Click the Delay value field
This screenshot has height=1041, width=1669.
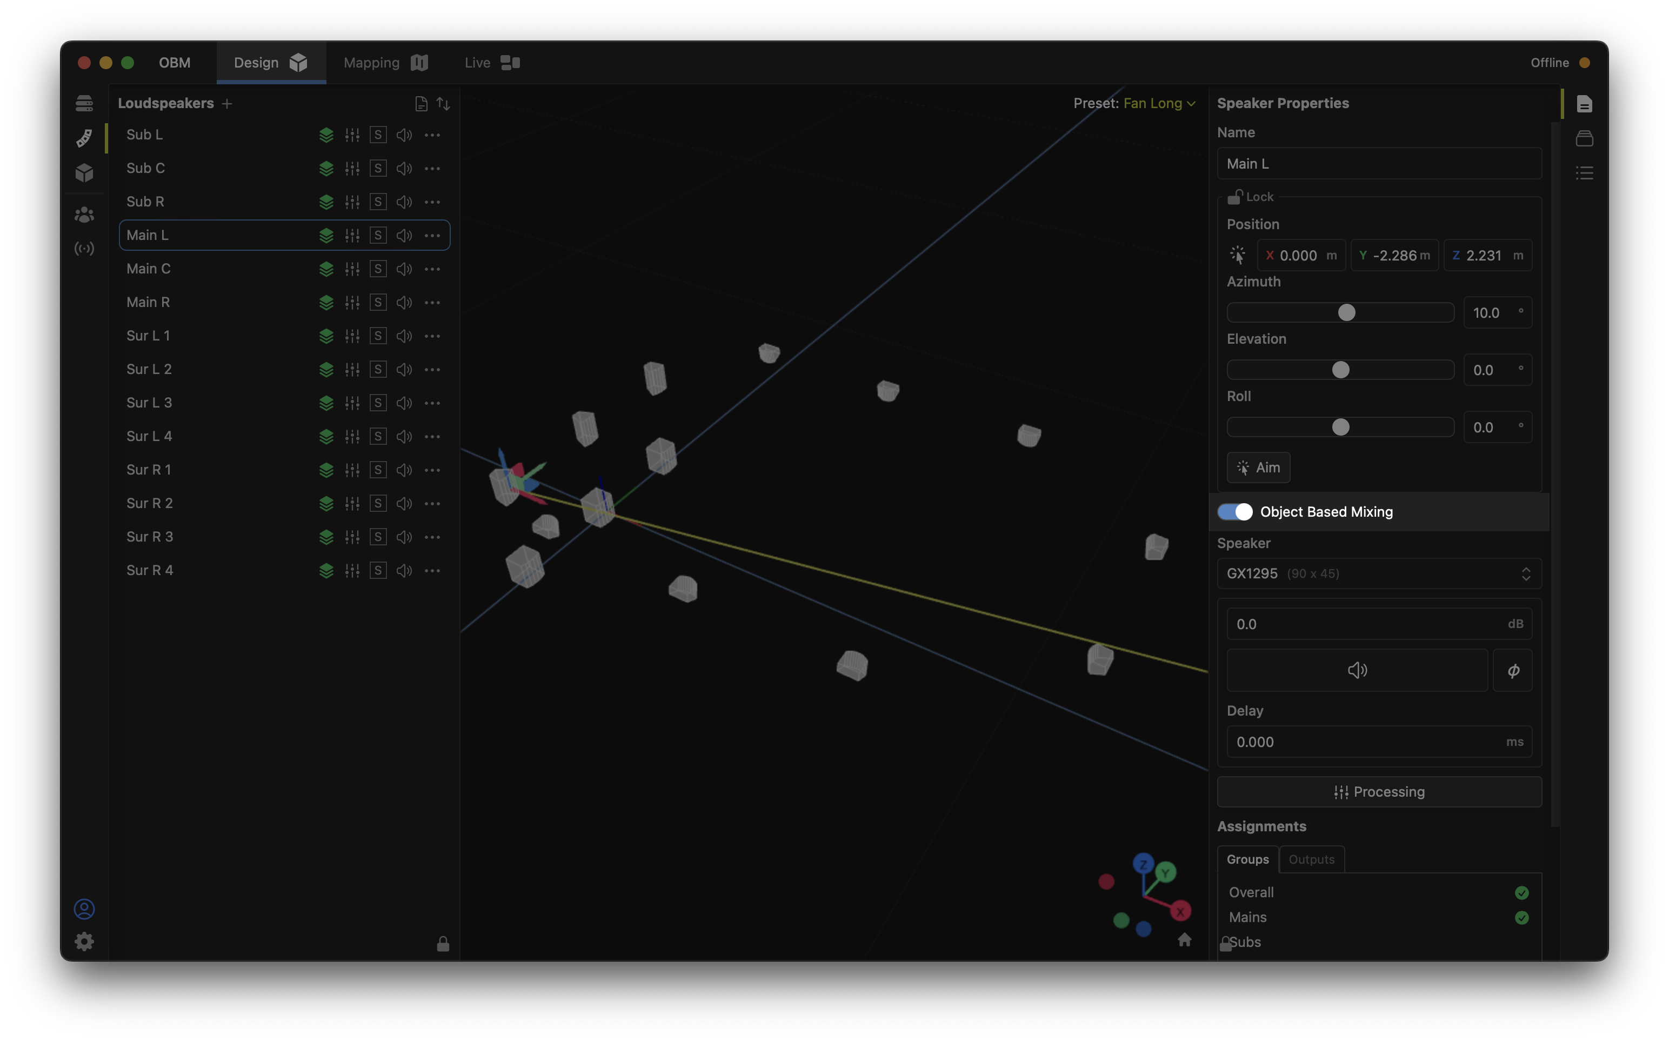[x=1379, y=742]
